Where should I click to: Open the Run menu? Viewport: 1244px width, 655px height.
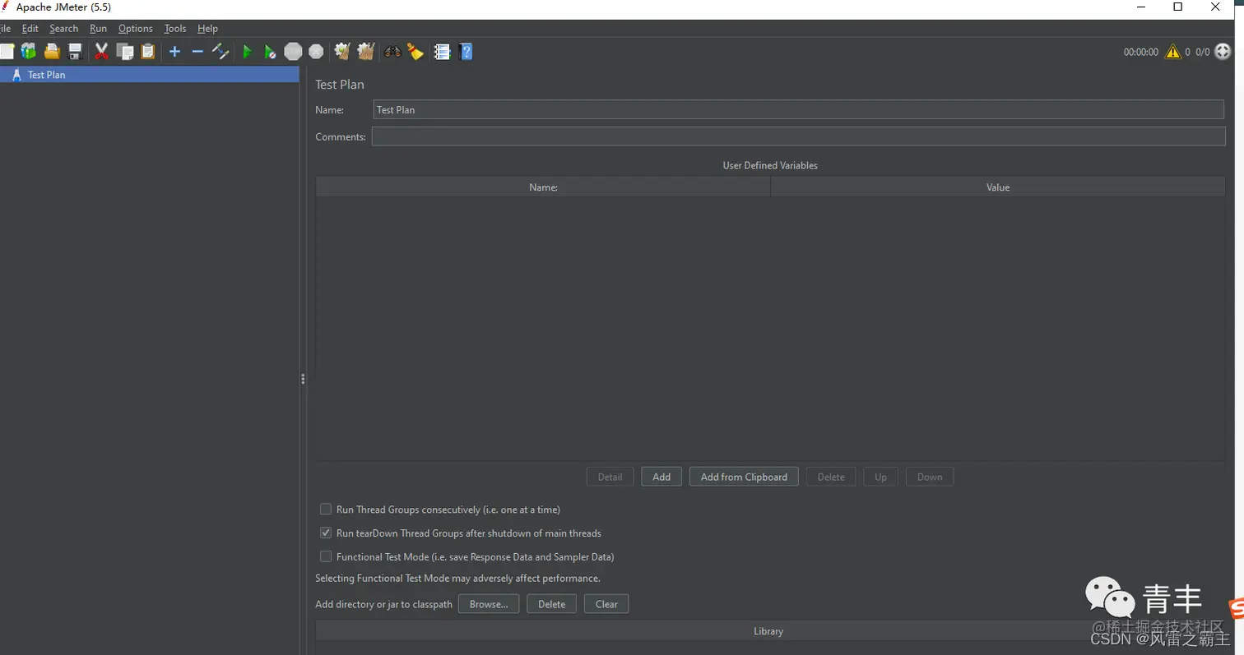coord(98,28)
